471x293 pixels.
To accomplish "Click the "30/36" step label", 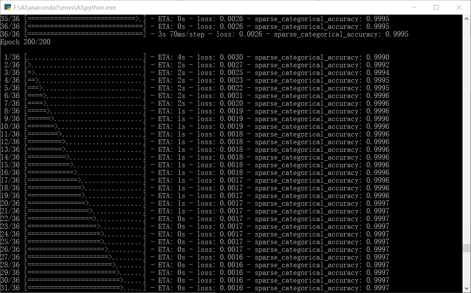I will coord(10,280).
